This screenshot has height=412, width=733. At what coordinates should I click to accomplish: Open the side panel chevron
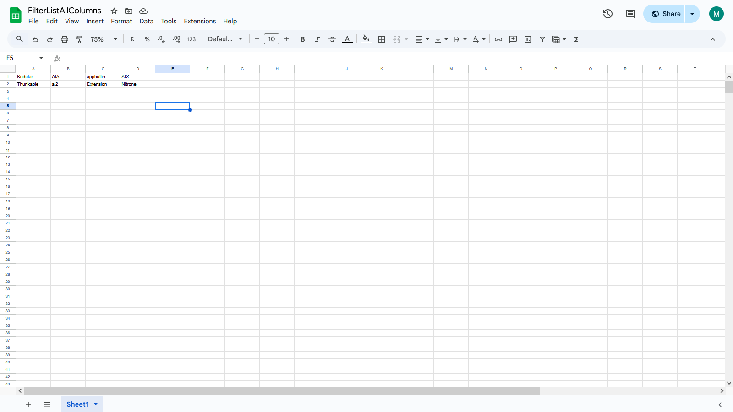tap(720, 405)
